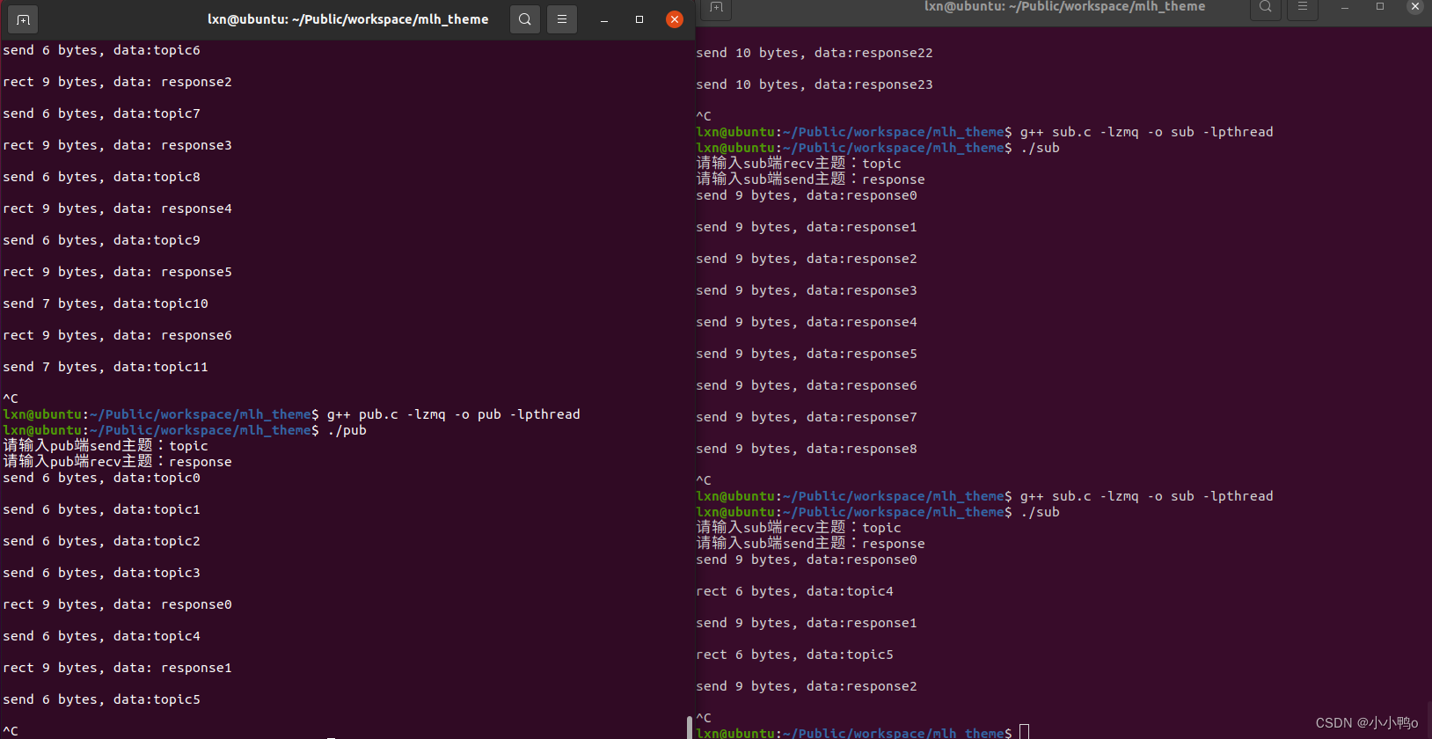Click the line 'send 6 bytes, data:topic3'
Screen dimensions: 1432x739
101,573
